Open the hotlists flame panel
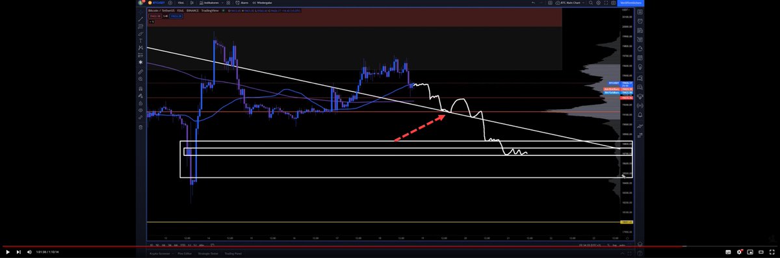The height and width of the screenshot is (258, 780). point(640,49)
